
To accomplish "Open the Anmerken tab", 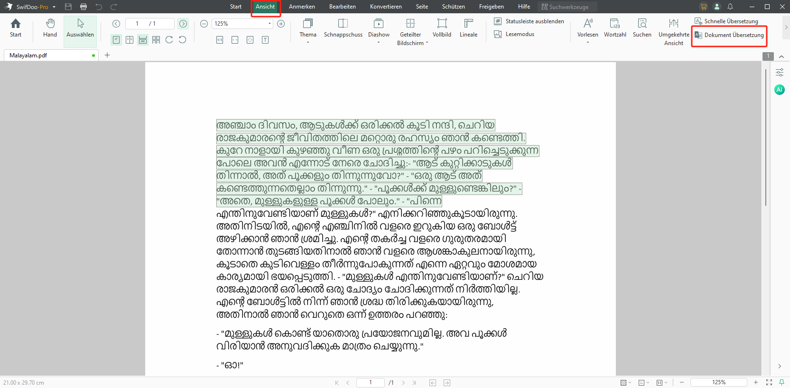I will click(x=302, y=7).
